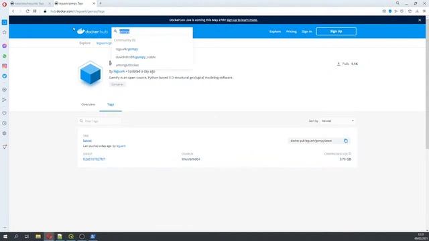Viewport: 429px width, 241px height.
Task: Open browser tab search magnifier
Action: coord(397,3)
